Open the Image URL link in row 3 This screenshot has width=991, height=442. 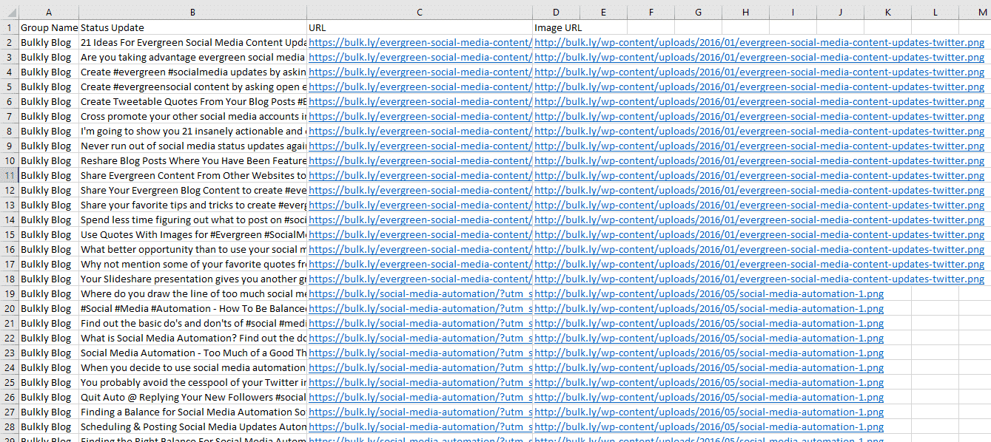pos(759,57)
